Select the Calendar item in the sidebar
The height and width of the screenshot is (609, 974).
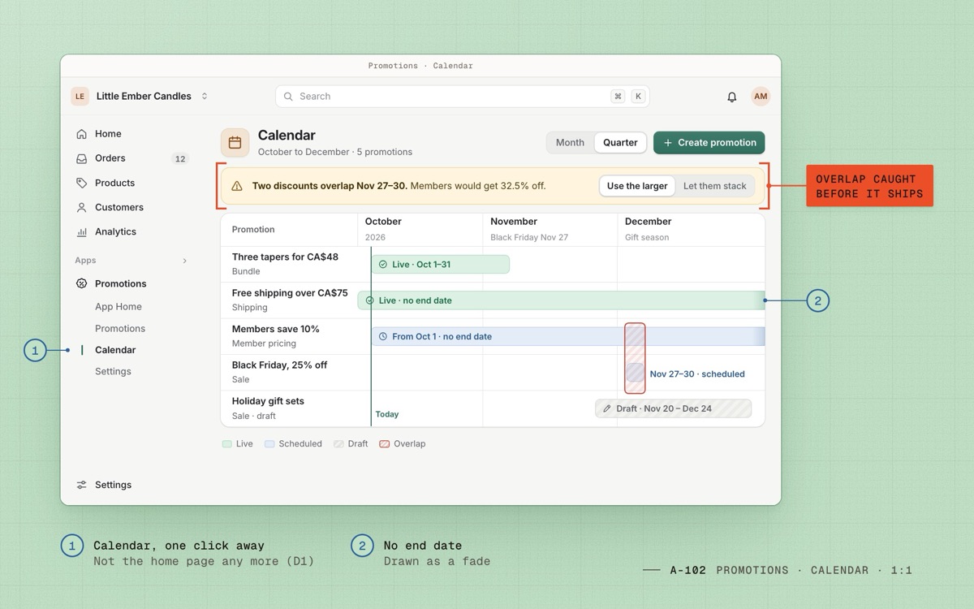pyautogui.click(x=115, y=350)
